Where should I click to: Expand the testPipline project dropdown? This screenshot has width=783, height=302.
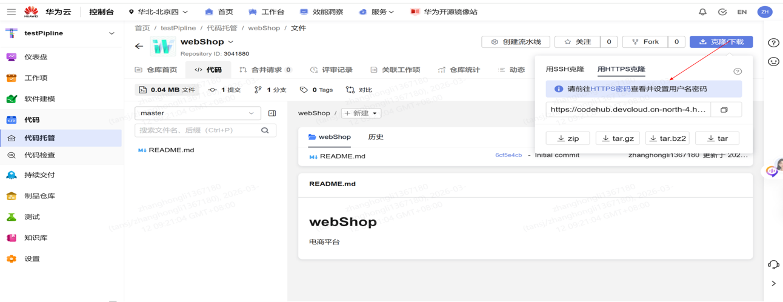coord(112,33)
